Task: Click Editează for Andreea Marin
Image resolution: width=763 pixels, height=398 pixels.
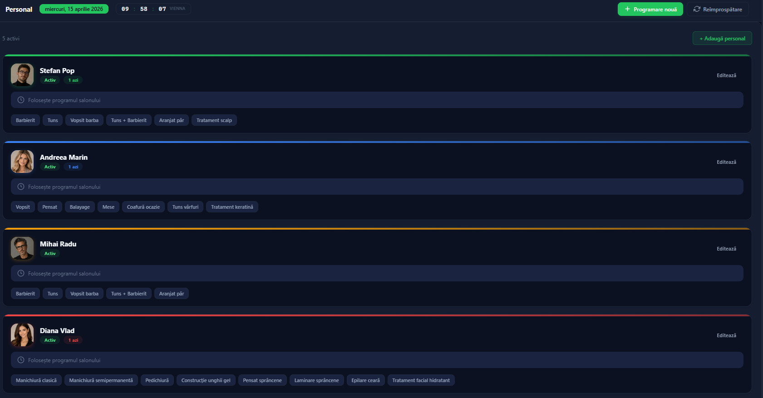Action: [726, 162]
